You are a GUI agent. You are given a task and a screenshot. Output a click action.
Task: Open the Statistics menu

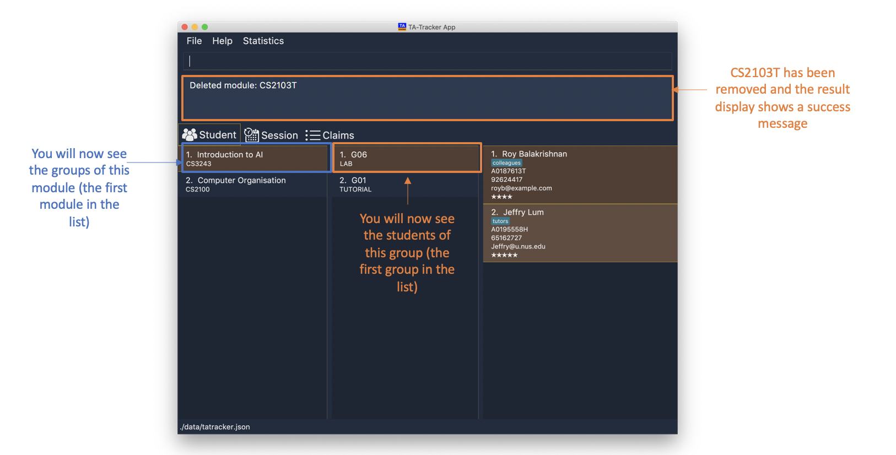point(263,41)
